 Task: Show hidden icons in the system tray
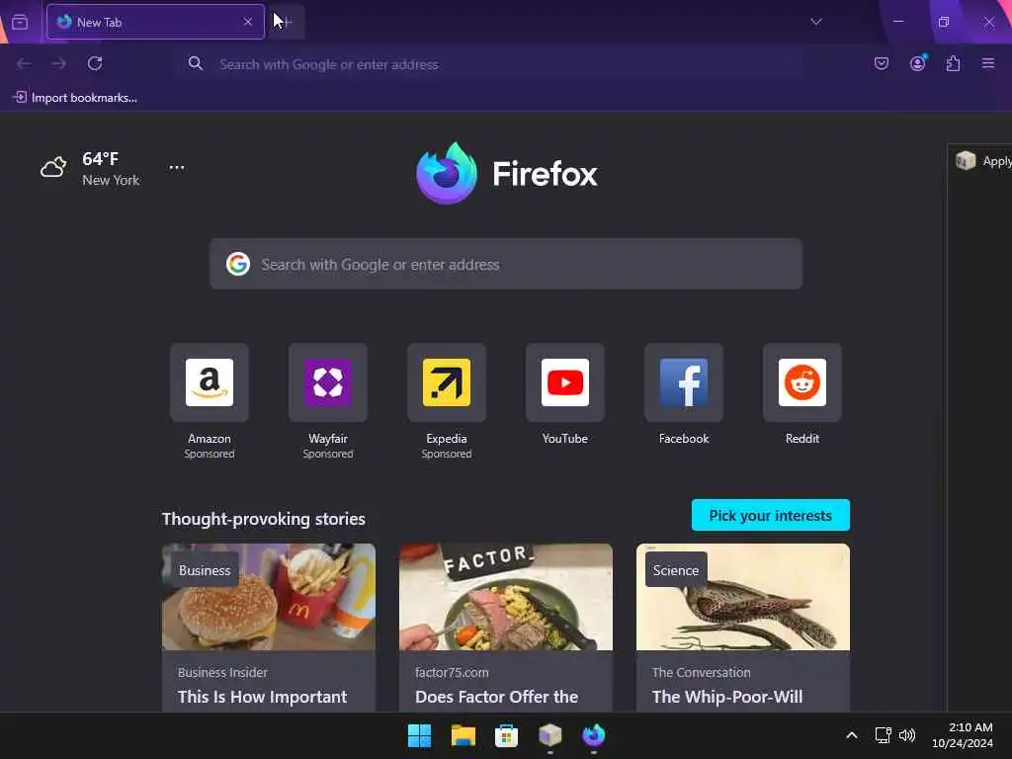point(851,735)
